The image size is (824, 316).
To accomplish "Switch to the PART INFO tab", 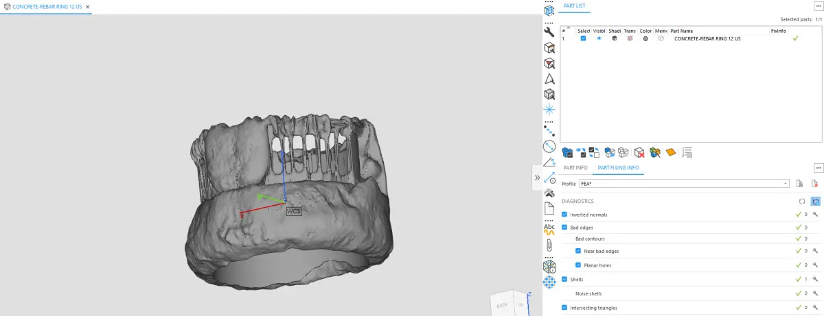I will point(575,168).
